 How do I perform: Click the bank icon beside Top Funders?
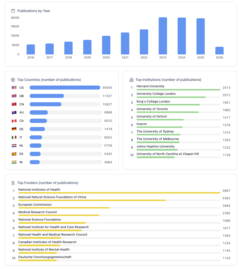click(13, 183)
